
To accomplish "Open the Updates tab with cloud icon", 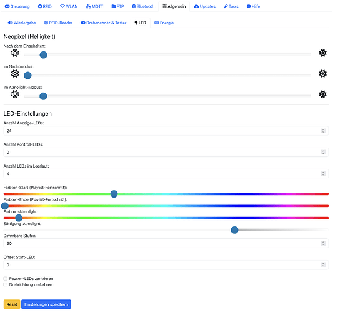I will [x=204, y=6].
